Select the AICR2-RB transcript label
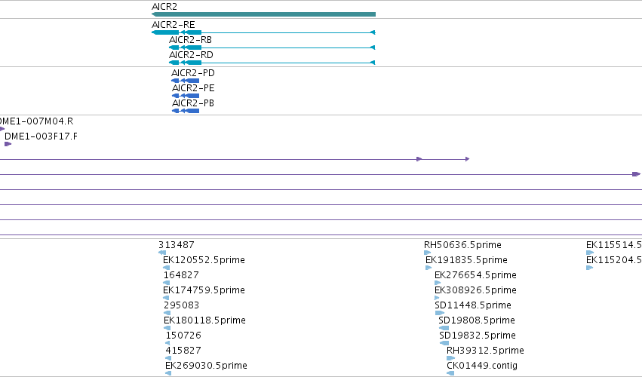 coord(190,40)
